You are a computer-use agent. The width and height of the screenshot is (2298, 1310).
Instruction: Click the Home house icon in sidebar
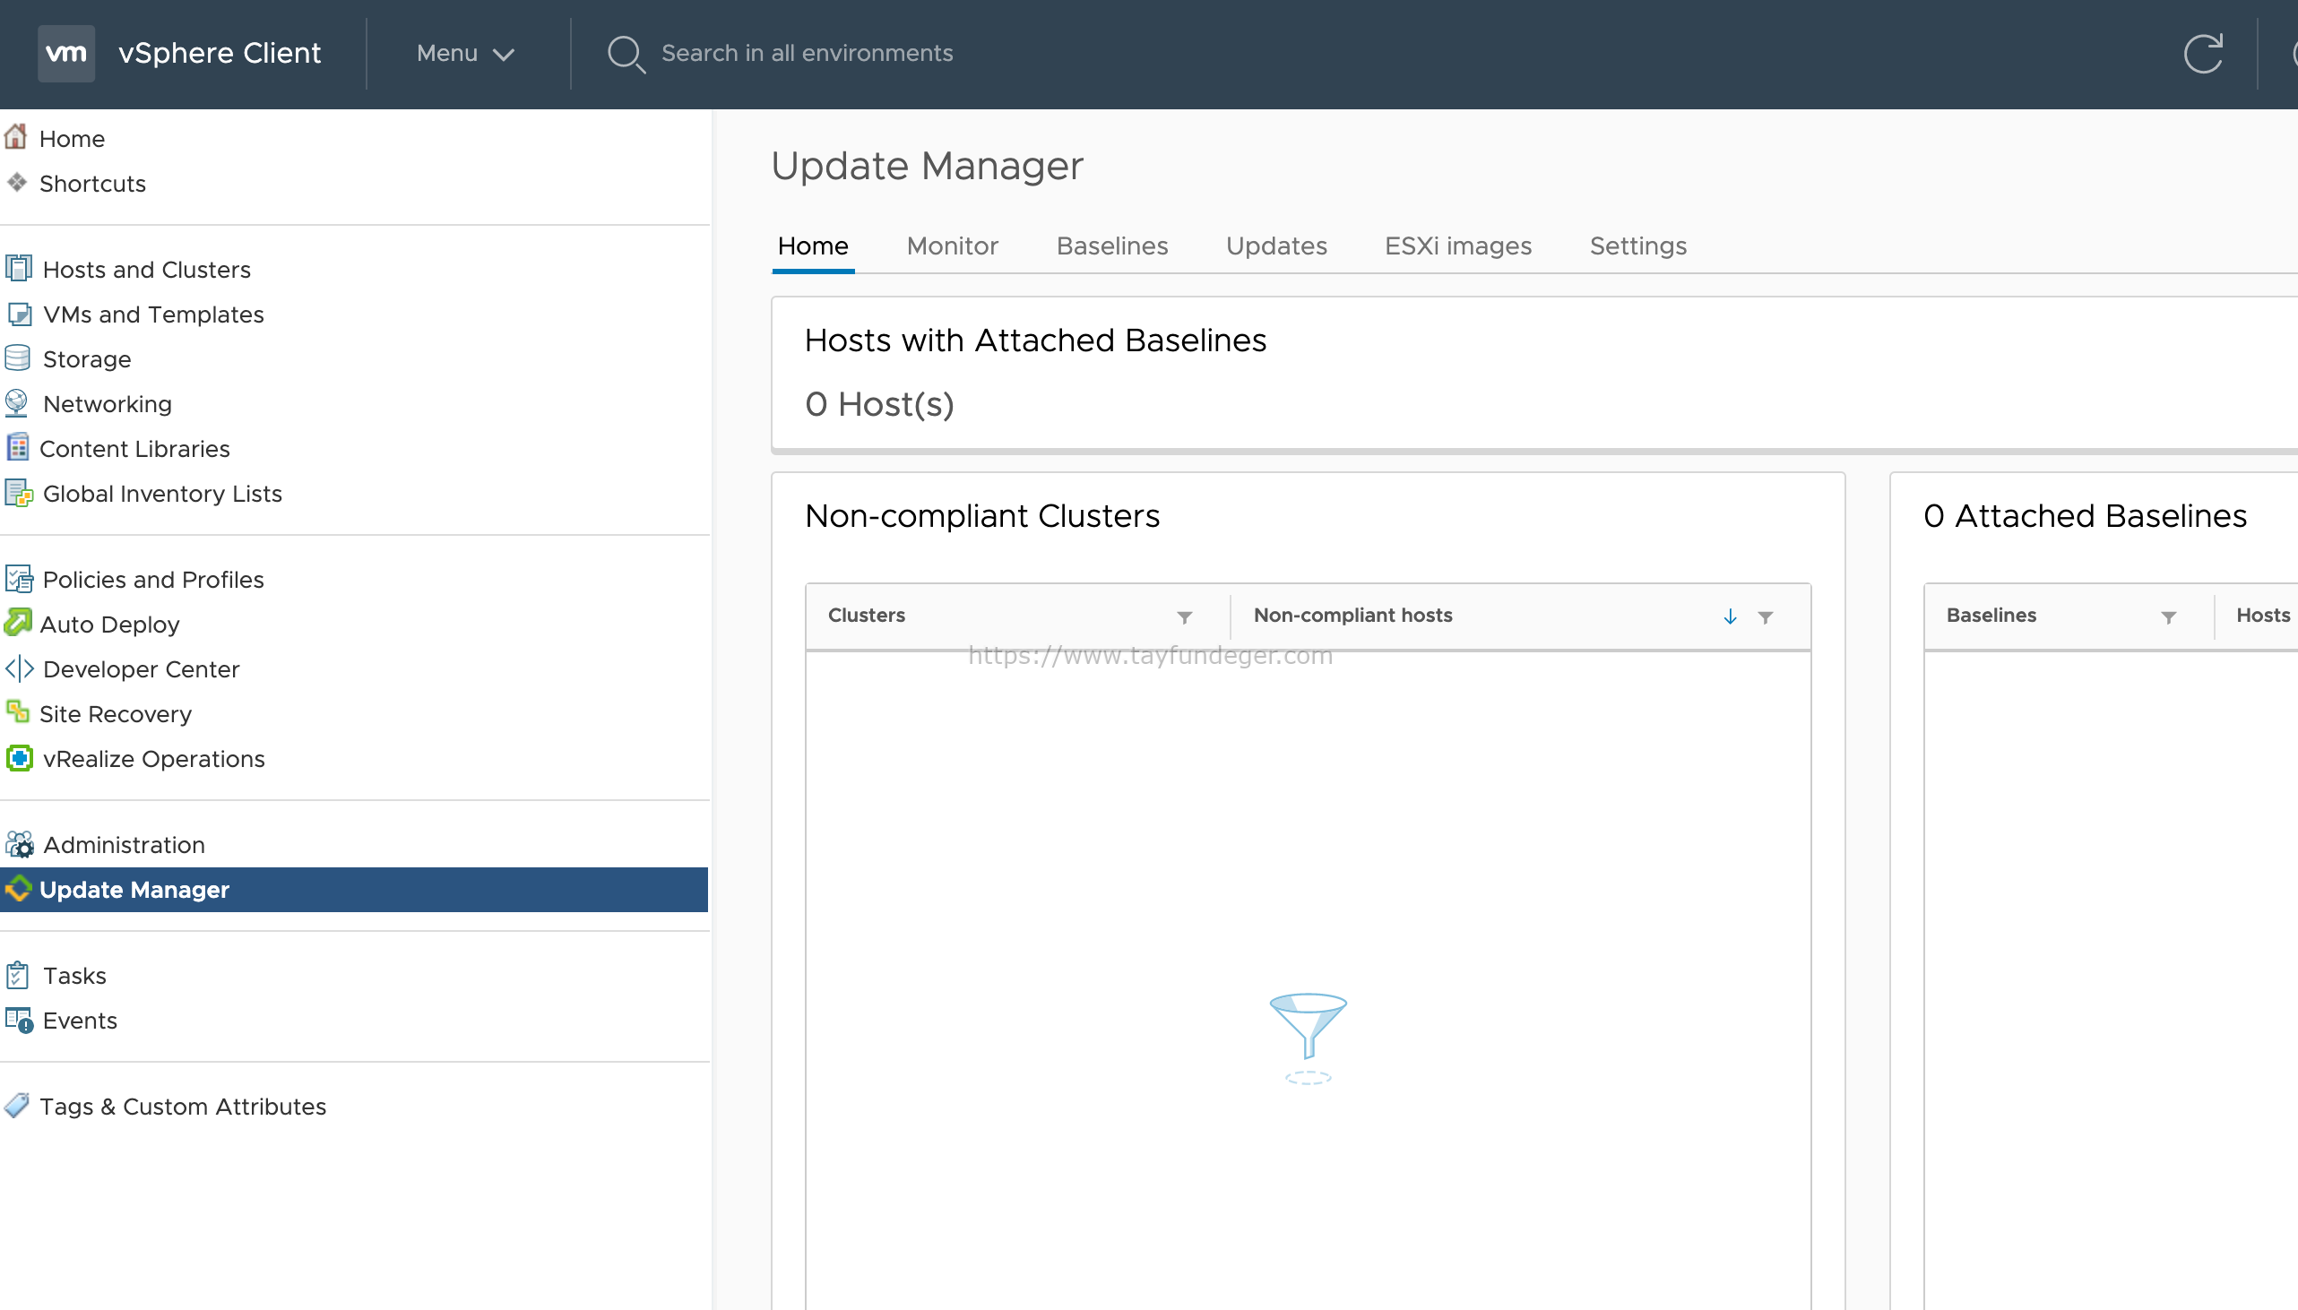16,137
